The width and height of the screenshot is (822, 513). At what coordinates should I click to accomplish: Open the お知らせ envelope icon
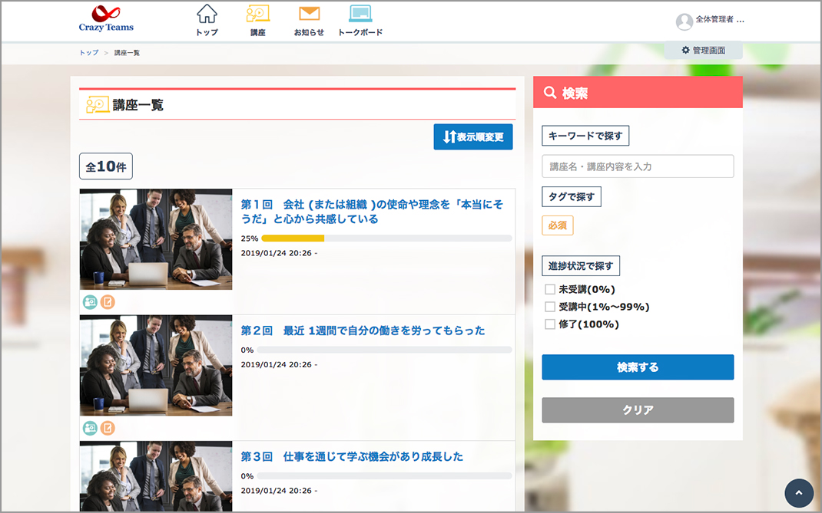point(309,14)
